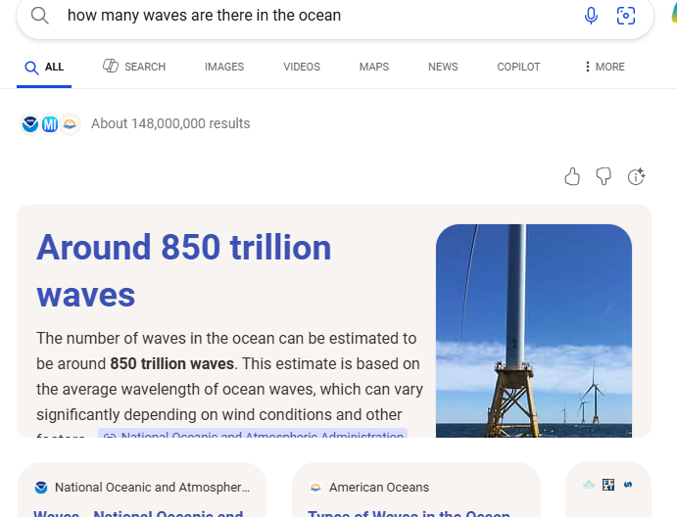
Task: Dislike the answer with thumbs down
Action: 604,176
